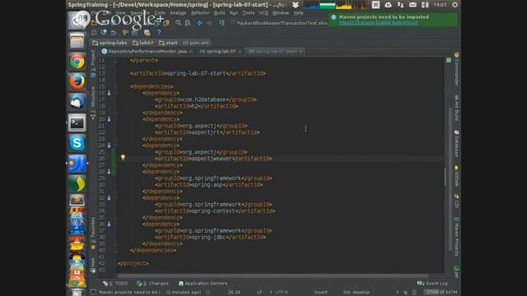Open the TODO tool window button

115,284
